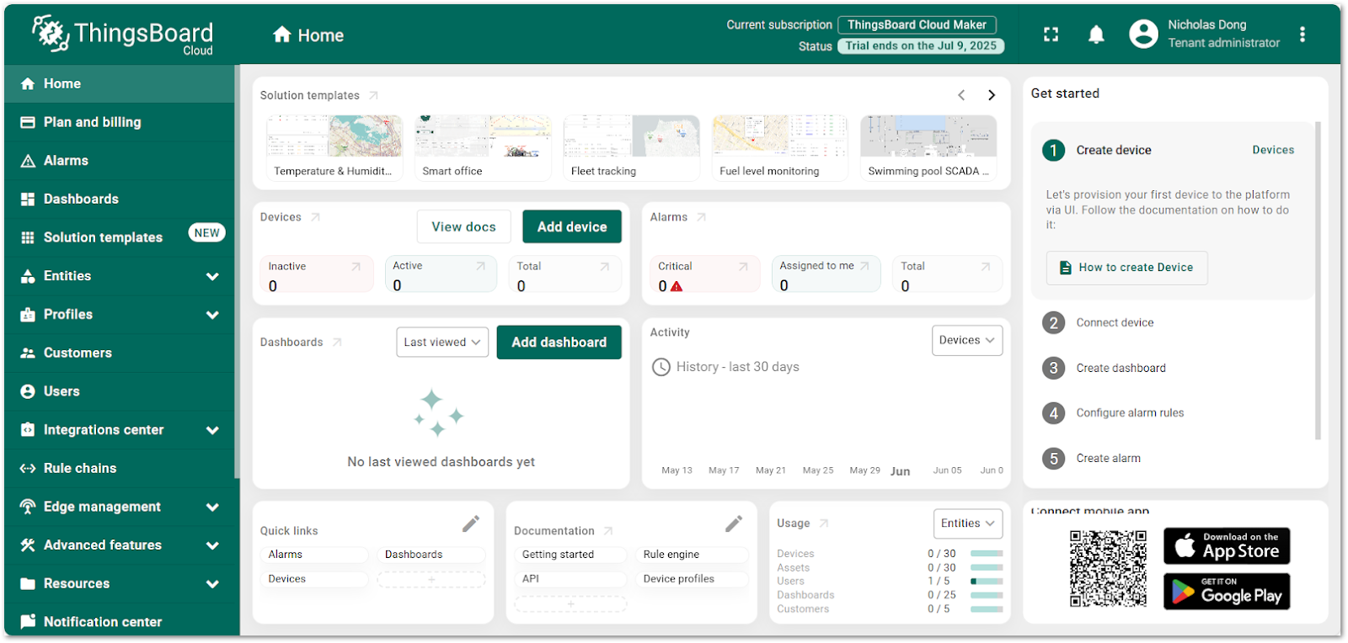
Task: Open Usage arrow link icon
Action: (x=824, y=523)
